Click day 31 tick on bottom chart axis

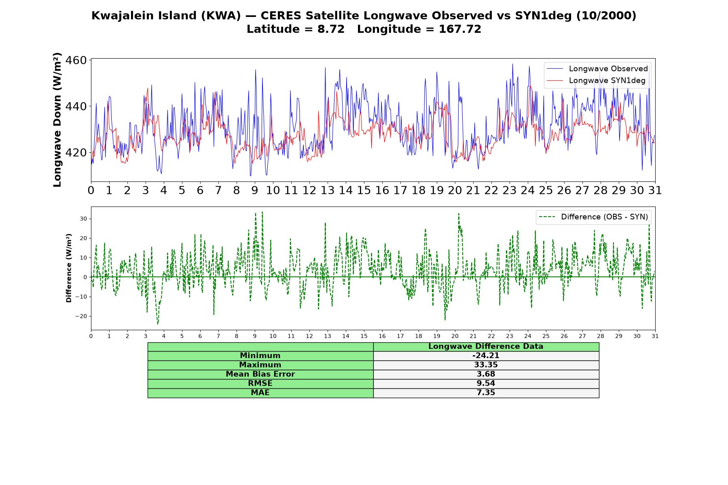click(655, 336)
